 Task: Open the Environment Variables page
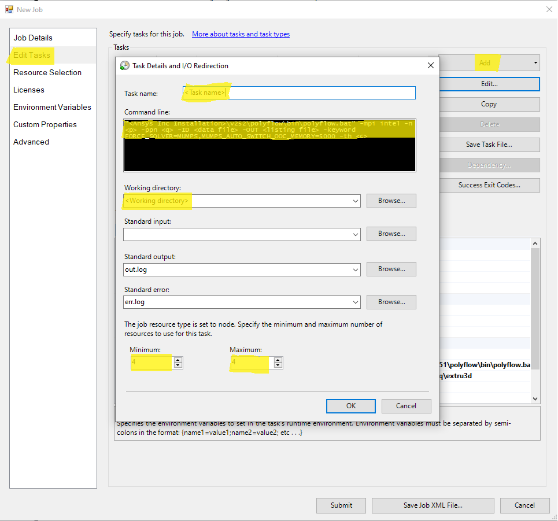(x=52, y=107)
